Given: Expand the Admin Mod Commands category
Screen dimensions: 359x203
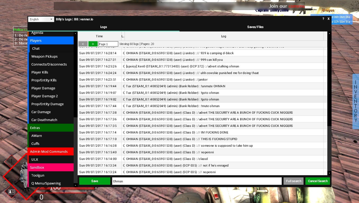Looking at the screenshot, I should 51,151.
